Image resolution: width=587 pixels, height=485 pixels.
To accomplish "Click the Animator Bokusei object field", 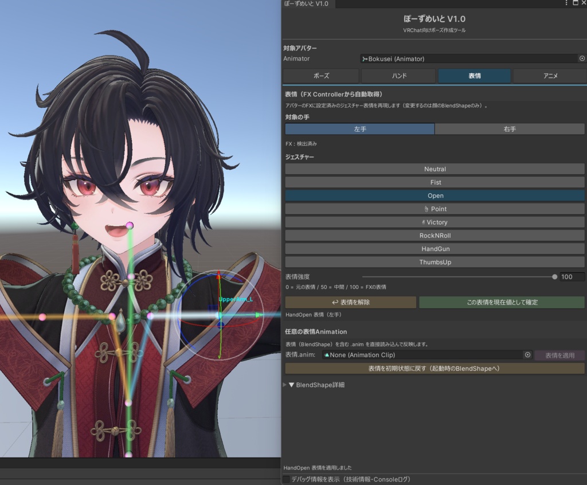I will tap(469, 58).
